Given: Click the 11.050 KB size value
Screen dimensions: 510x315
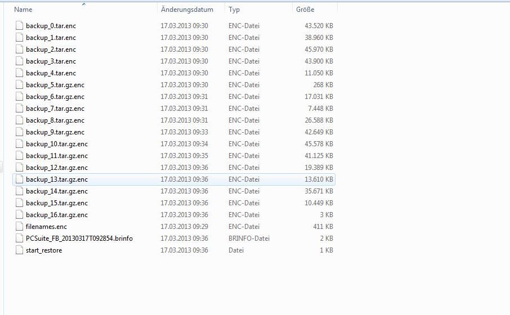Looking at the screenshot, I should [x=319, y=73].
